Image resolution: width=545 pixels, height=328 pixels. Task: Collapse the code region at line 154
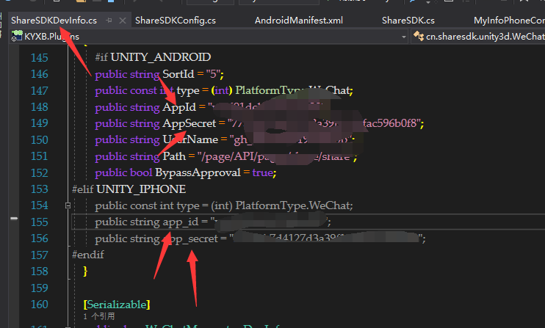click(68, 205)
